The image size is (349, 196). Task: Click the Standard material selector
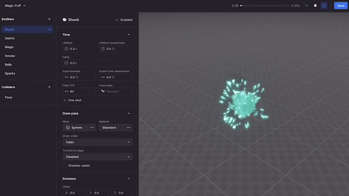(x=116, y=128)
